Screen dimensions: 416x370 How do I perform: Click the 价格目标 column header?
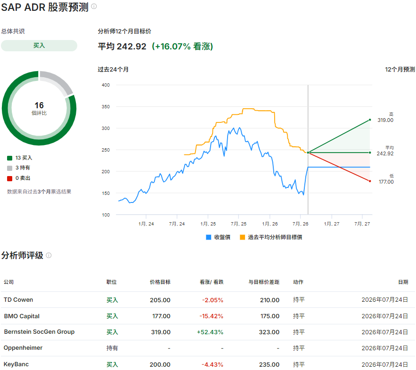(x=160, y=282)
